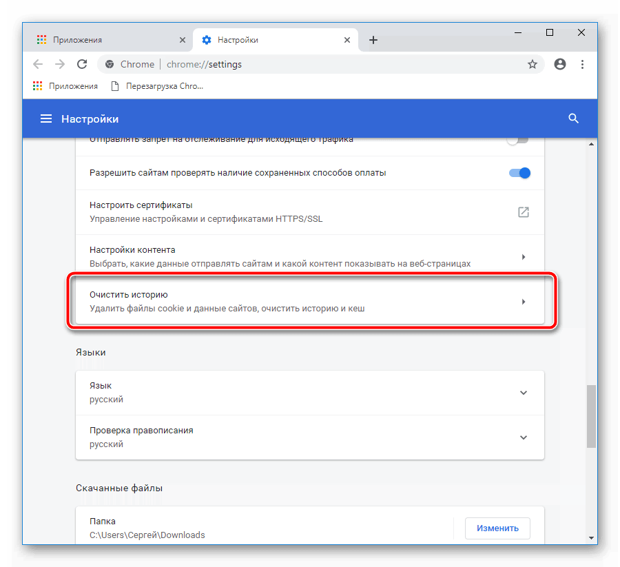Open Очистить историю option
The width and height of the screenshot is (620, 567).
pyautogui.click(x=310, y=302)
